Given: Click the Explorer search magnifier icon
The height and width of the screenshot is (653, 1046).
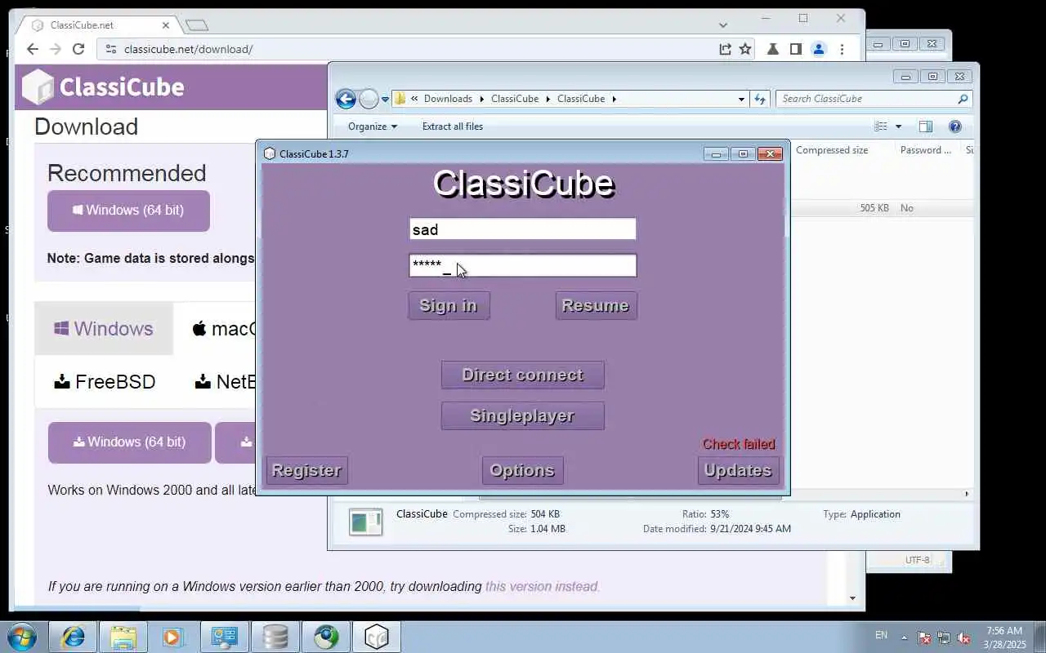Looking at the screenshot, I should [963, 99].
